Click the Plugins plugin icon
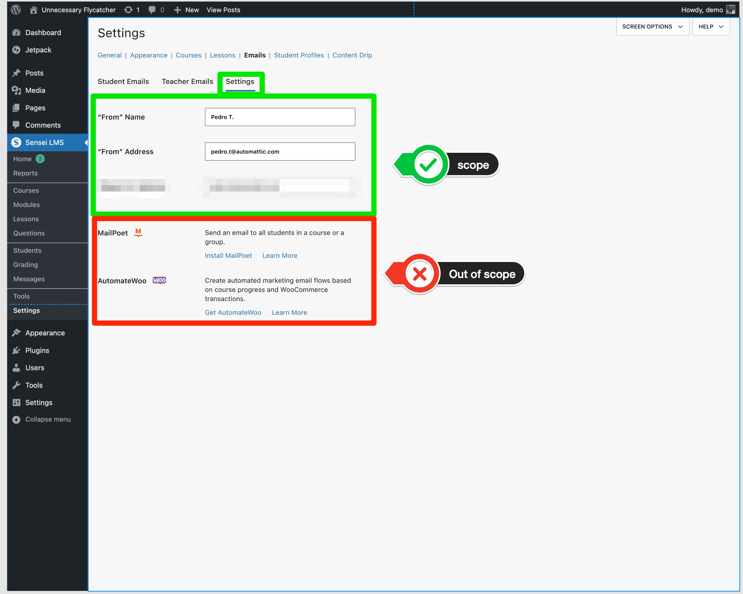The height and width of the screenshot is (594, 743). click(x=16, y=350)
